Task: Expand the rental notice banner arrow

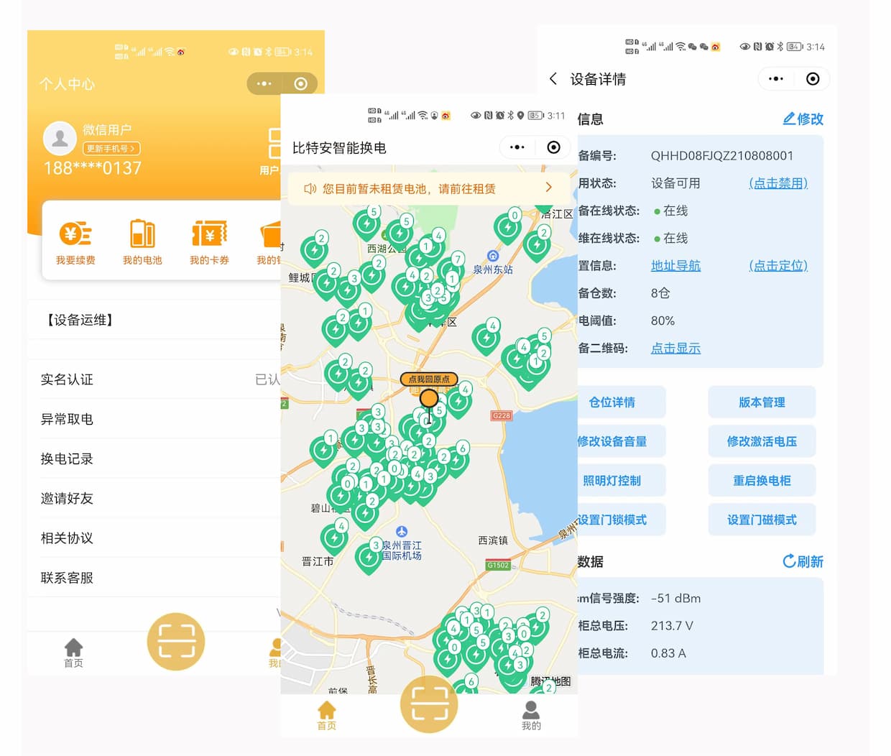Action: 549,188
